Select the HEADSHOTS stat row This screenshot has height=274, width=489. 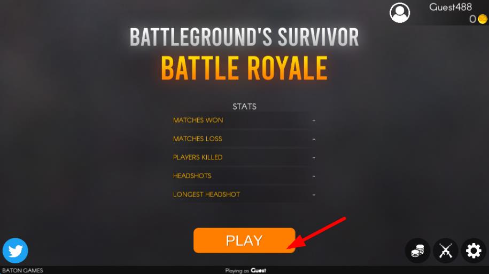click(x=245, y=176)
